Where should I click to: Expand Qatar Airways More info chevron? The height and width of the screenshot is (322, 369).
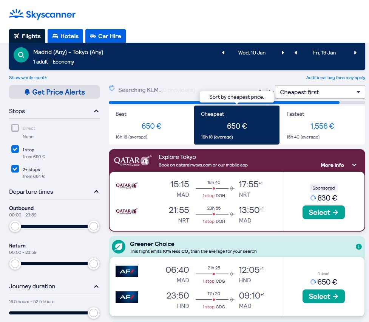(354, 165)
